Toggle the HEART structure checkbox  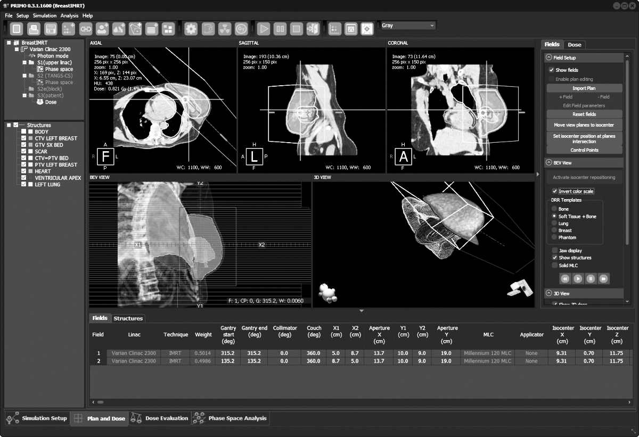tap(23, 171)
